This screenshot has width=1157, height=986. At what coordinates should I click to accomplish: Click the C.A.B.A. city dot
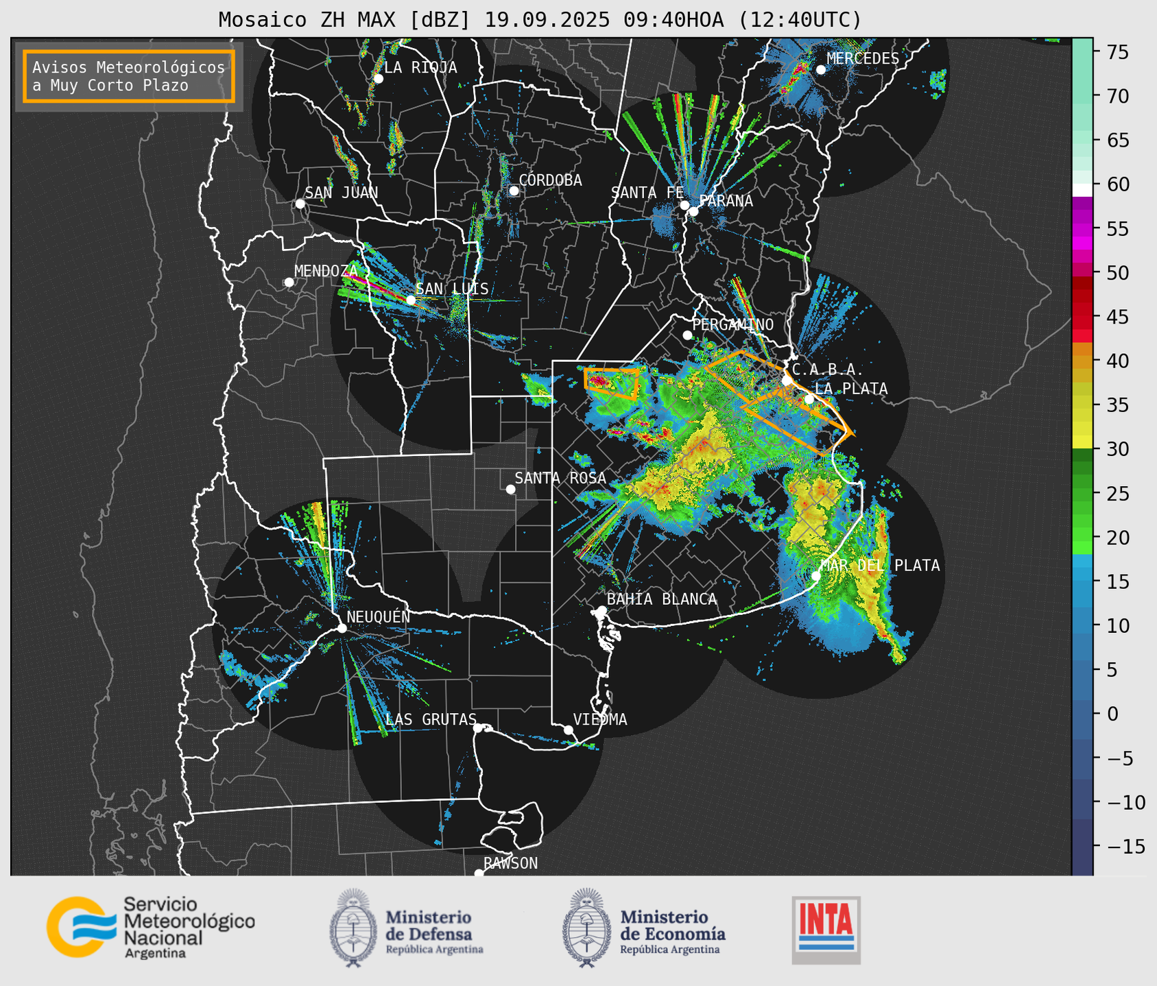(x=787, y=381)
